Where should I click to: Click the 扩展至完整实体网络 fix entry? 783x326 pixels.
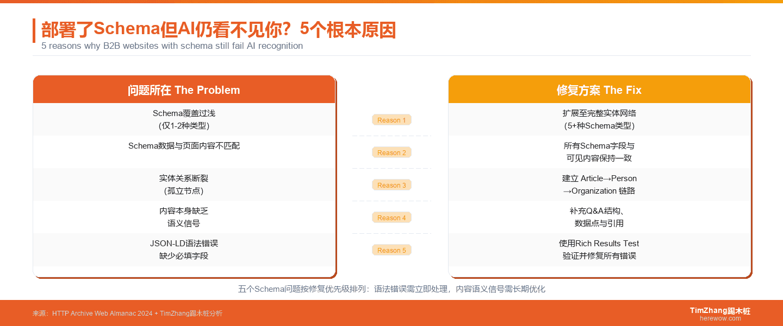pos(599,119)
